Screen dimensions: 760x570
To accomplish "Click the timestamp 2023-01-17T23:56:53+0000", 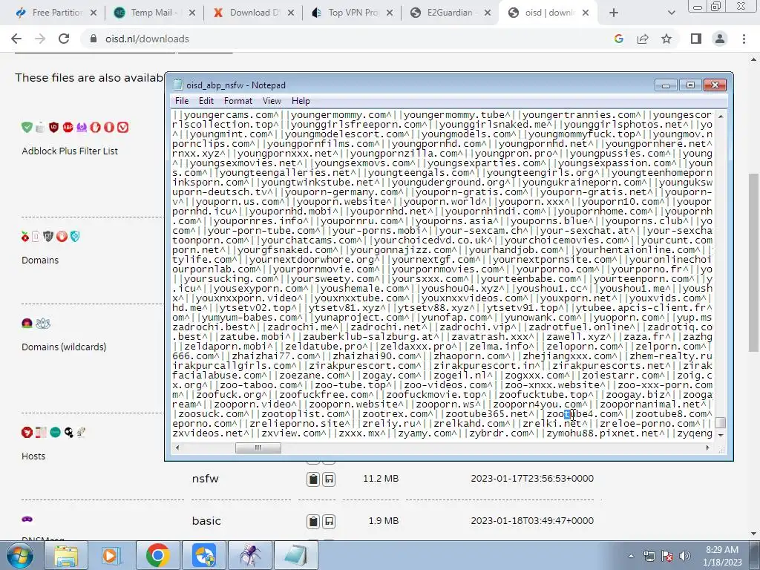I will tap(532, 479).
